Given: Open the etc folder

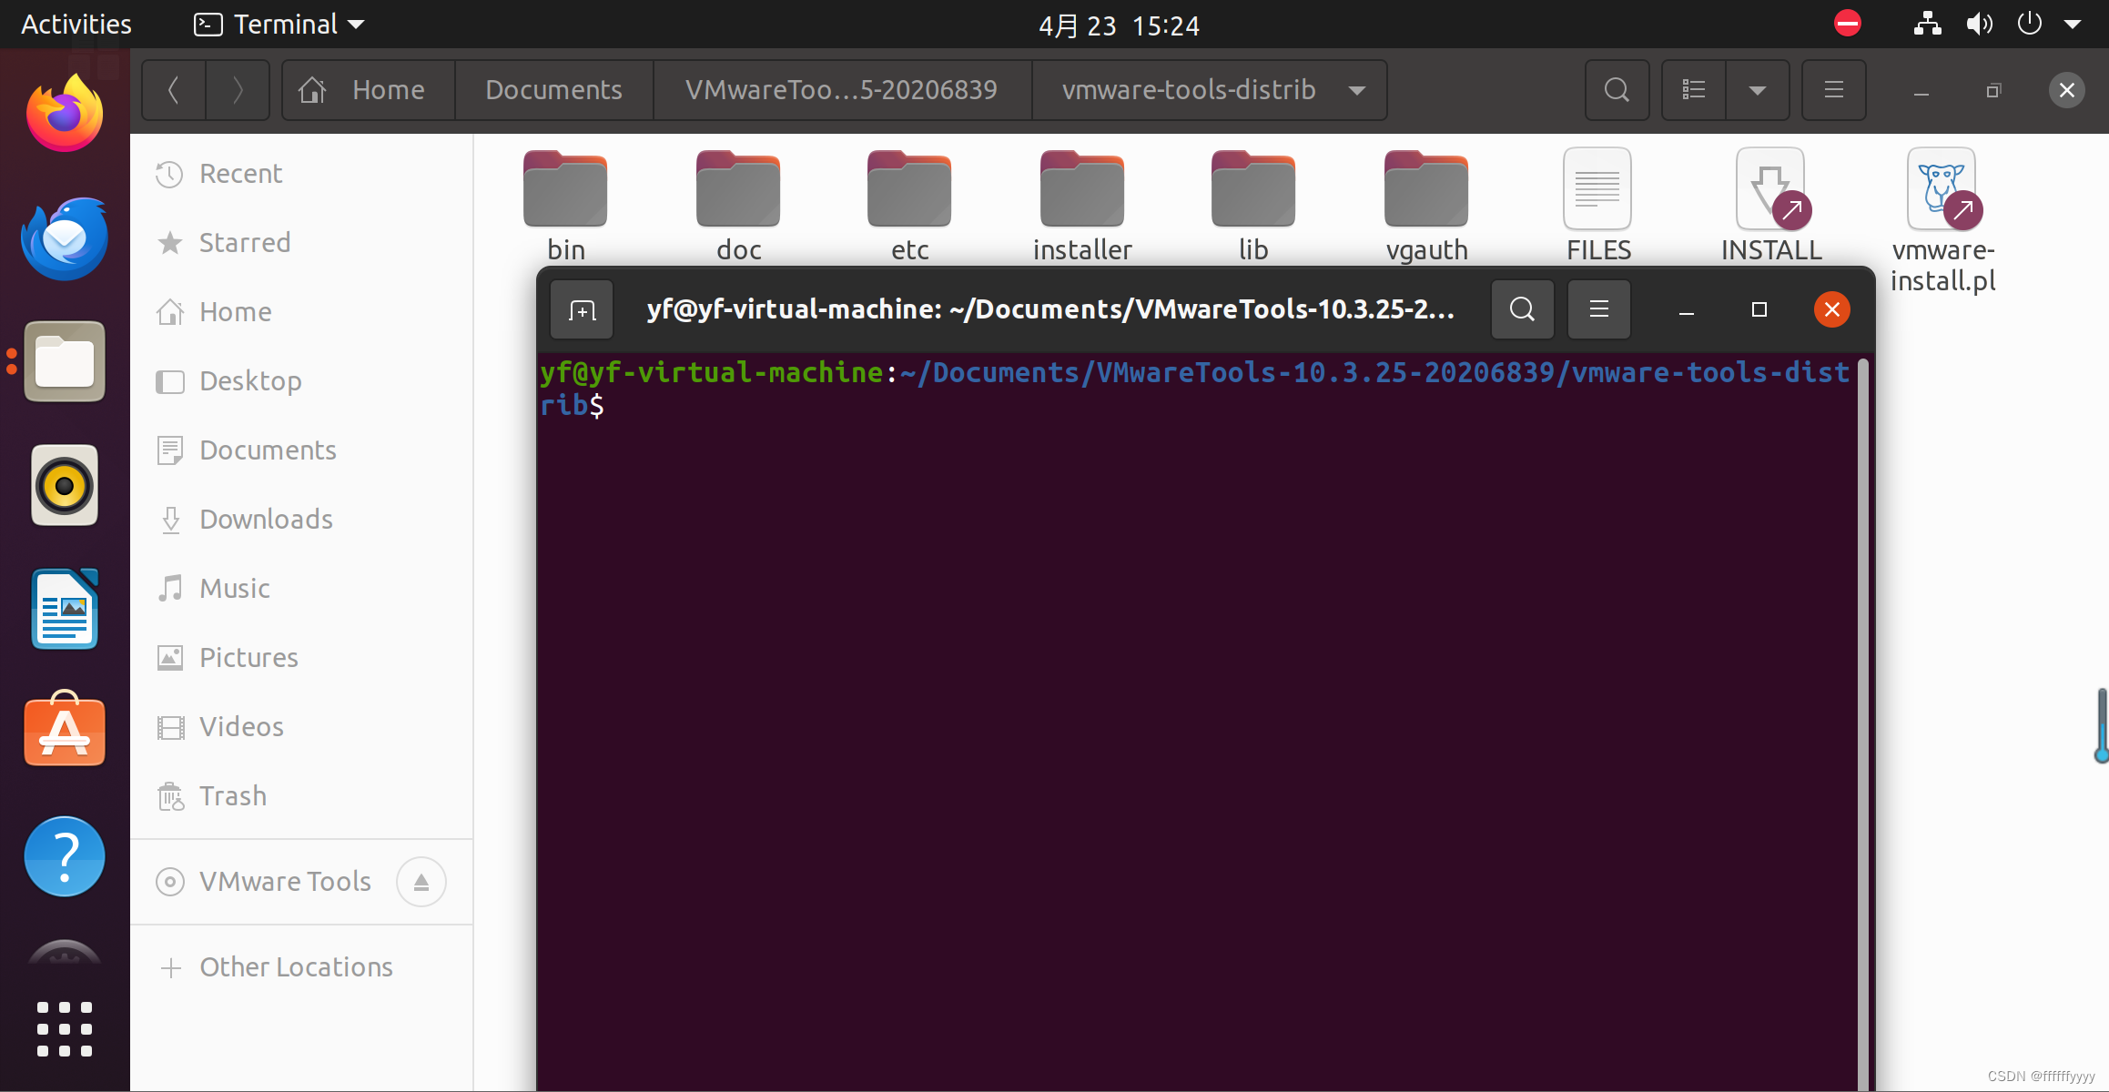Looking at the screenshot, I should 909,207.
